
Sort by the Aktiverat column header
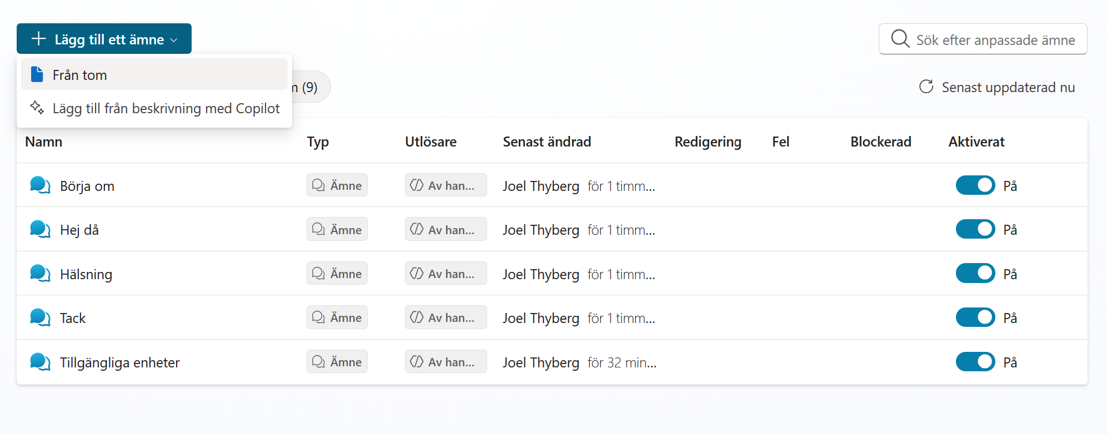click(976, 142)
